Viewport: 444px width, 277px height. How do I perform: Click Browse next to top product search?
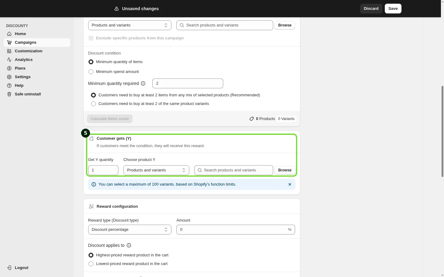285,25
